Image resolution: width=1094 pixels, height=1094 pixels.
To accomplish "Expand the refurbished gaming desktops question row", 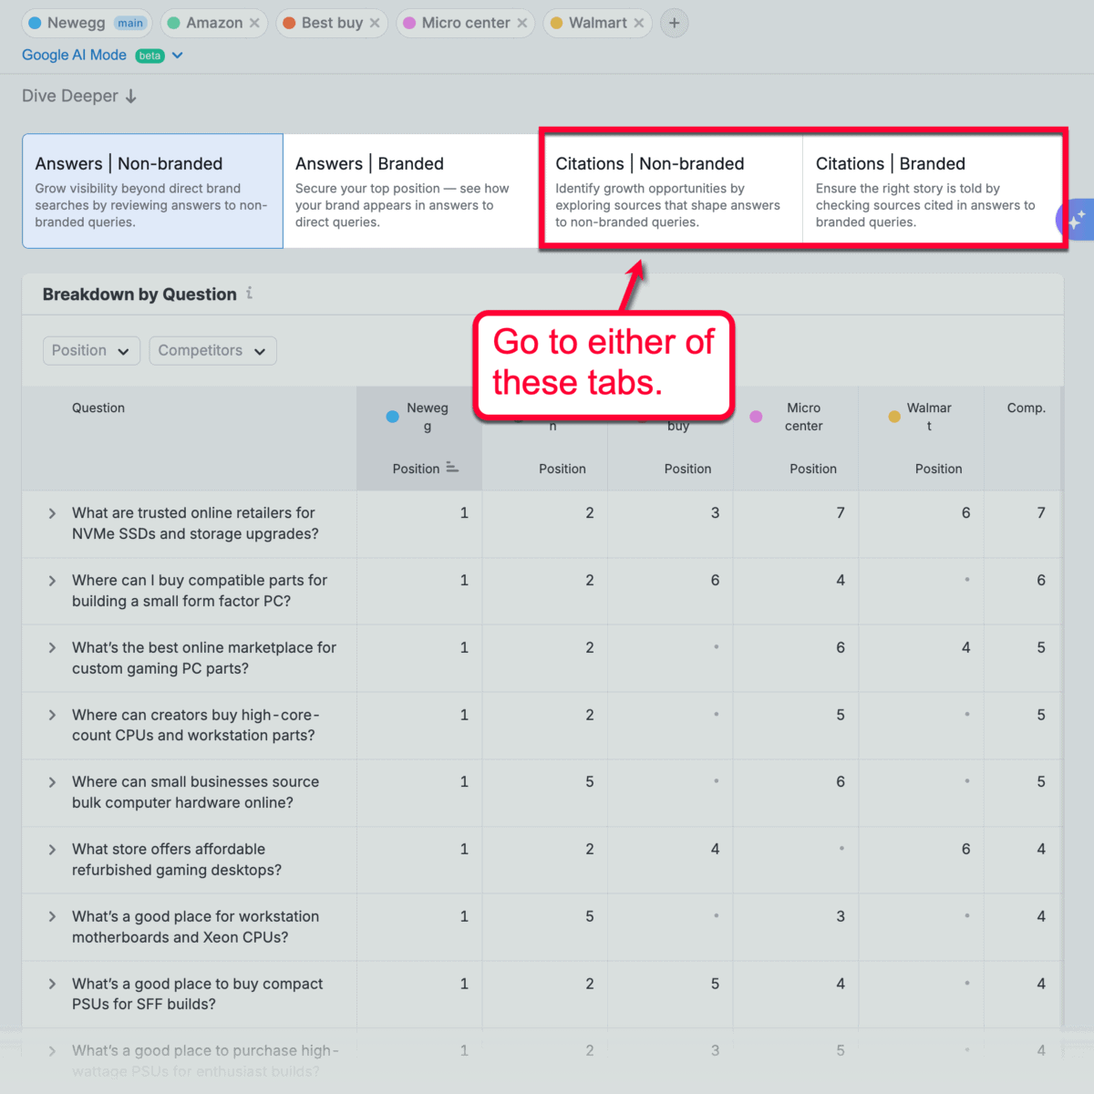I will (x=52, y=849).
